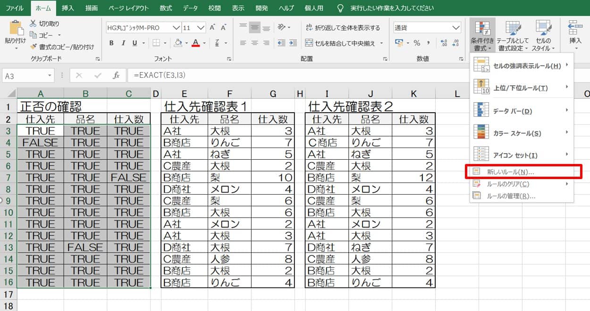Apply the comma style number format
Screen dimensions: 590x311
click(429, 43)
